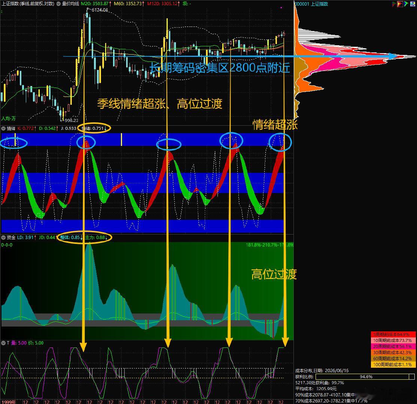Click the chip settings panel icon

click(412, 4)
